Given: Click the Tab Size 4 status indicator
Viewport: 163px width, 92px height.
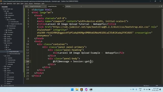Looking at the screenshot, I should [146, 86].
